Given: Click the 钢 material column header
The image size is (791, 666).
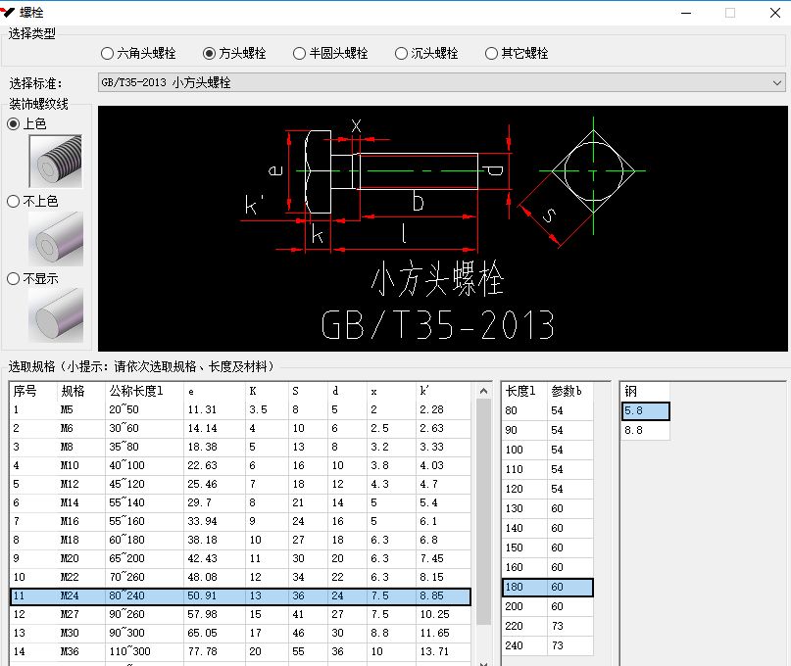Looking at the screenshot, I should tap(646, 391).
